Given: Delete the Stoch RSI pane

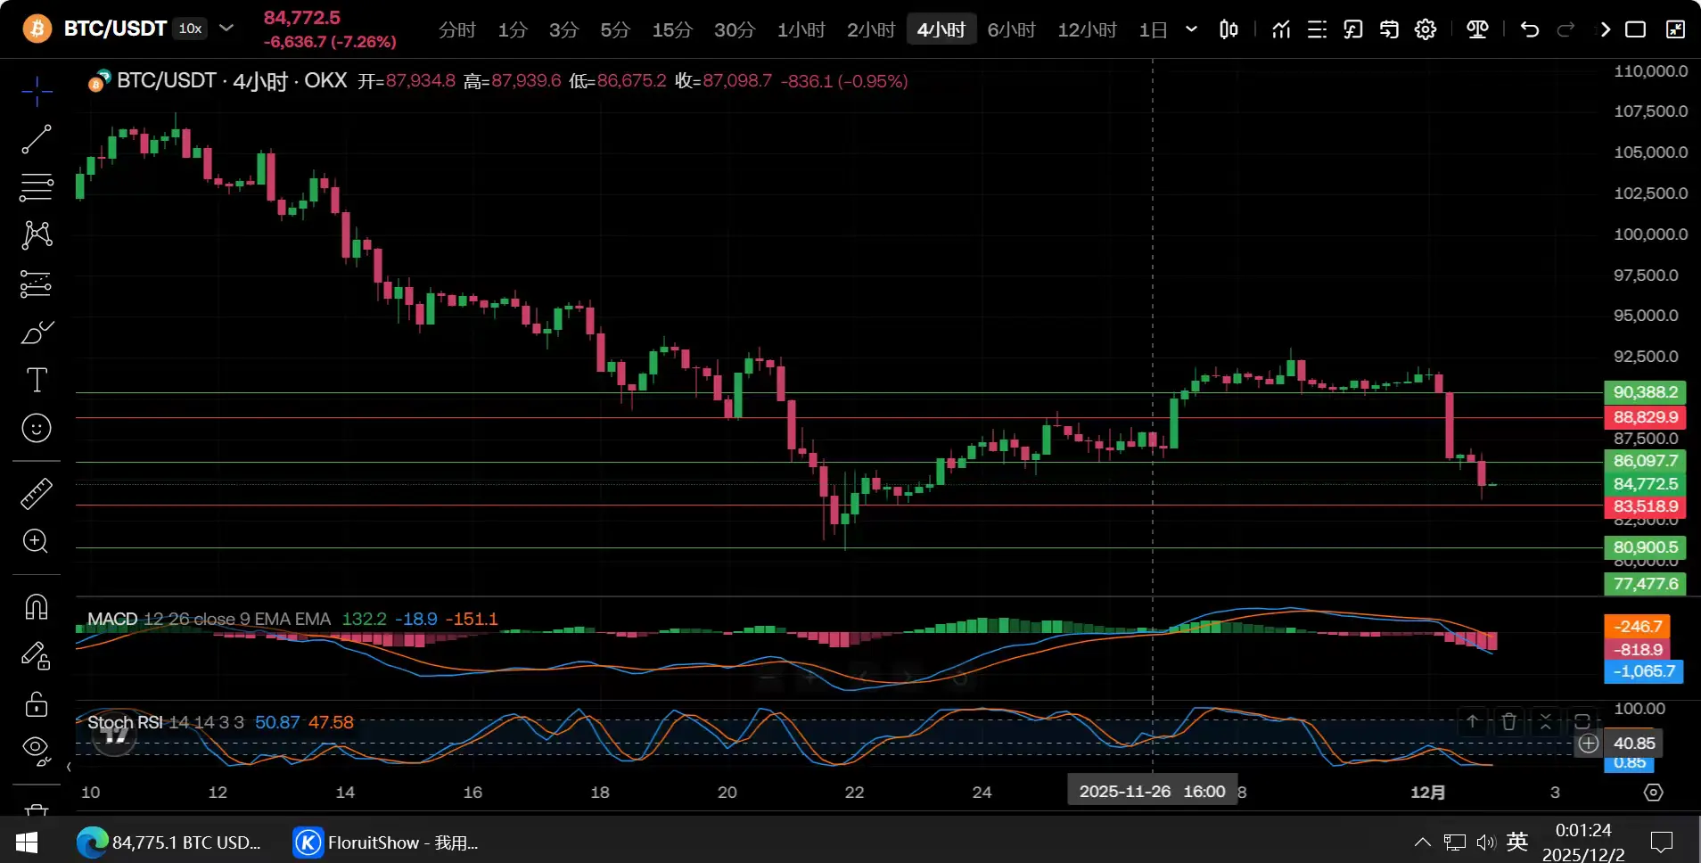Looking at the screenshot, I should point(1509,721).
